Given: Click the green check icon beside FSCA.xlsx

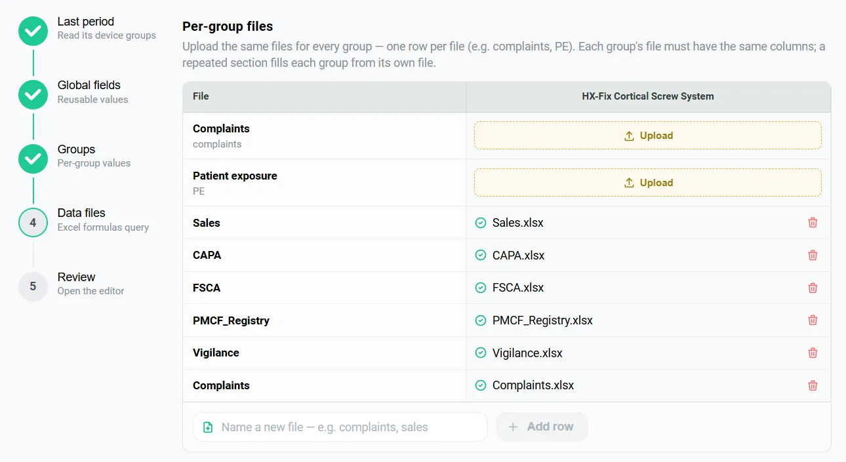Looking at the screenshot, I should (x=480, y=288).
